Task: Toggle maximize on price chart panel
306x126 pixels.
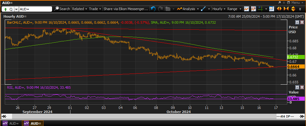Action: tap(297, 22)
